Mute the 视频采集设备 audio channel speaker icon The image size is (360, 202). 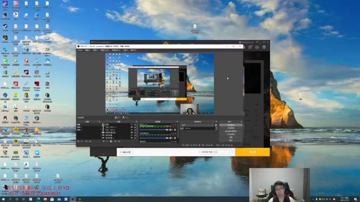pyautogui.click(x=171, y=138)
